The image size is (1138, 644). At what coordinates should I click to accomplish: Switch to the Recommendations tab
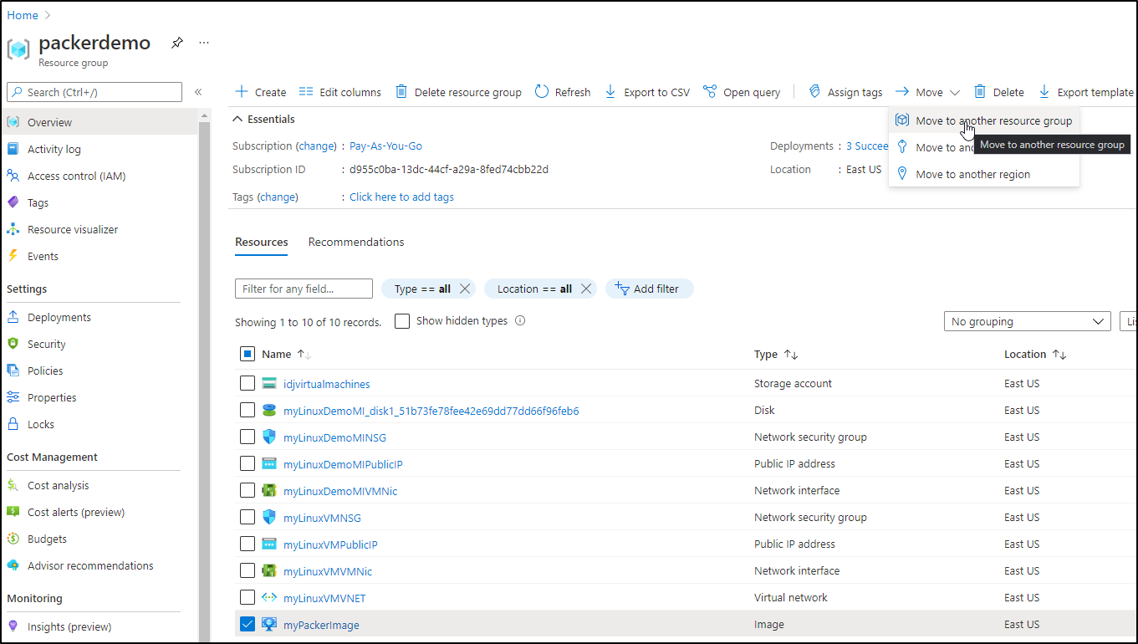tap(356, 242)
